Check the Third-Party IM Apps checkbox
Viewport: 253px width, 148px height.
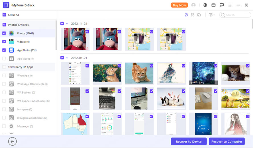point(4,67)
